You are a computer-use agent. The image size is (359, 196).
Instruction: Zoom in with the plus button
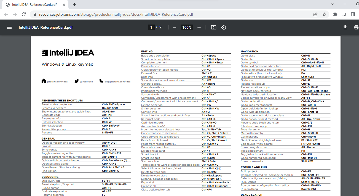coord(199,27)
